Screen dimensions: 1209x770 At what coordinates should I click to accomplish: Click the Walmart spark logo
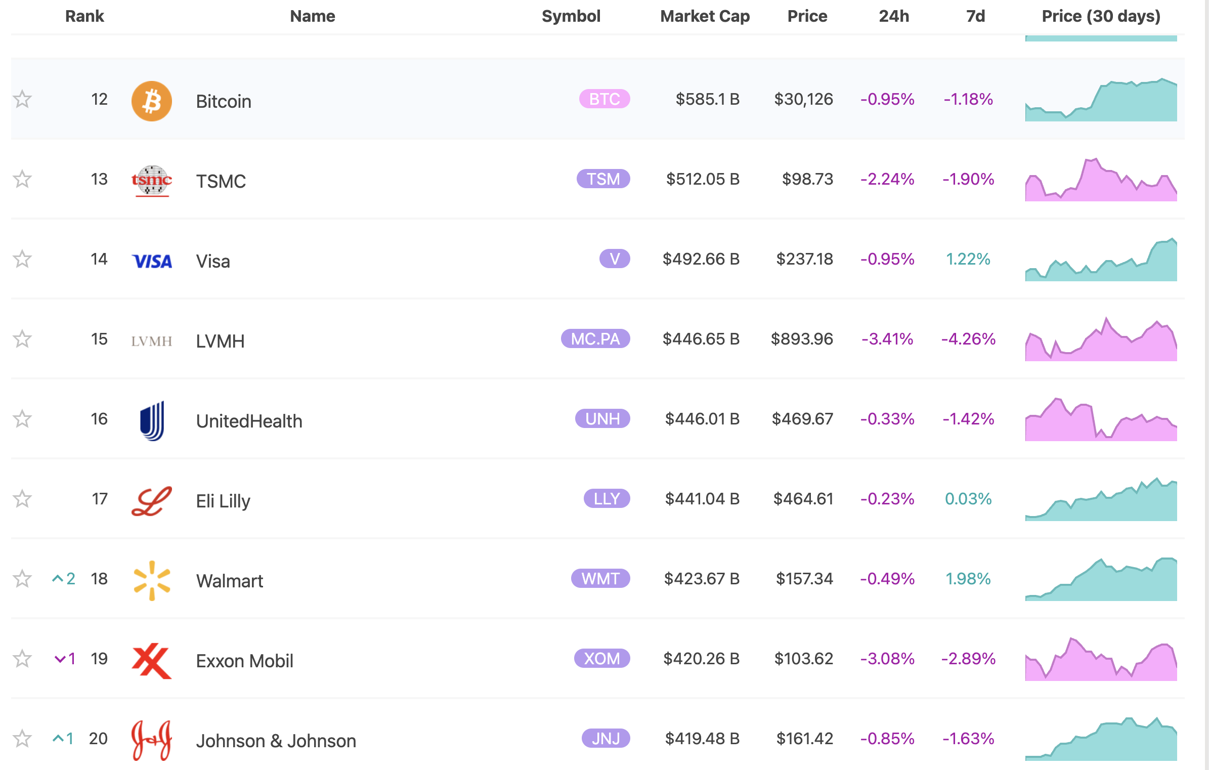[x=151, y=580]
